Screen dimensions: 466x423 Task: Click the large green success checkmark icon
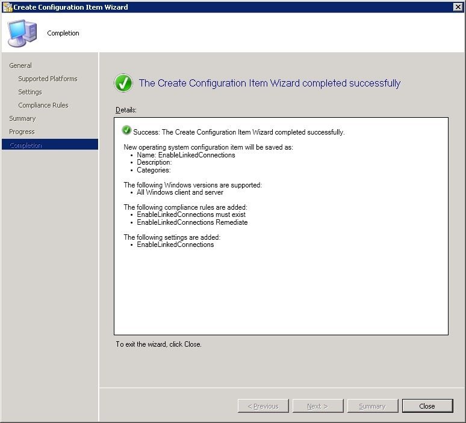coord(123,83)
